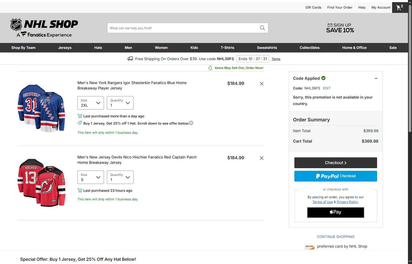Open the Jerseys menu
412x264 pixels.
[65, 48]
